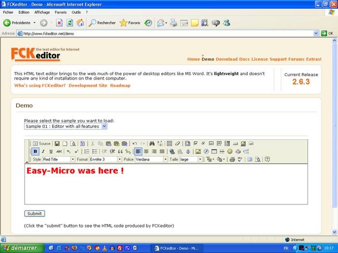
Task: Open the Format dropdown showing En-tête 3
Action: coord(106,160)
